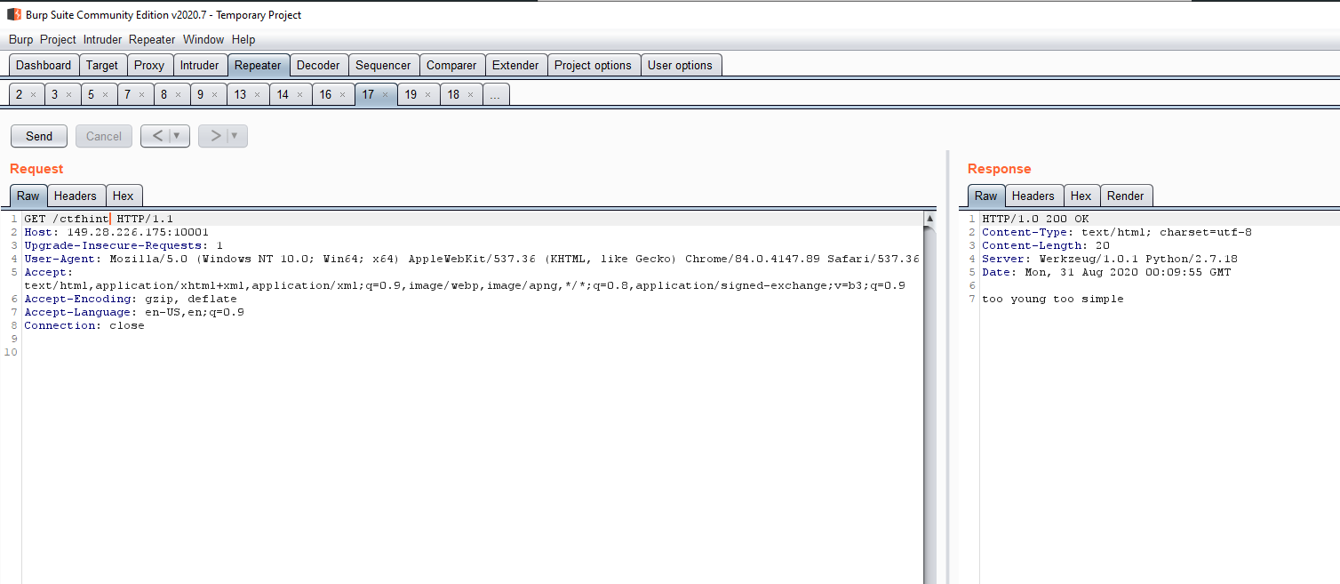This screenshot has height=584, width=1340.
Task: Open the Project options tab
Action: pos(593,65)
